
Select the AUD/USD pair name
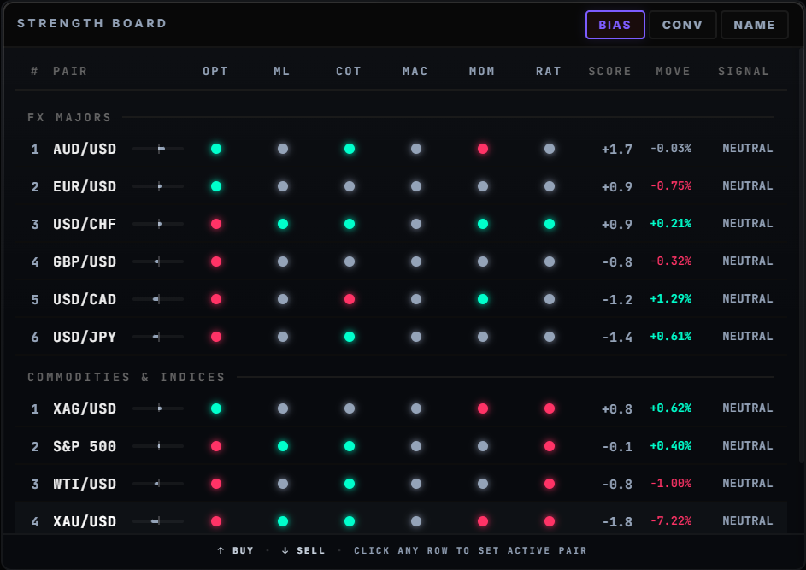[85, 149]
